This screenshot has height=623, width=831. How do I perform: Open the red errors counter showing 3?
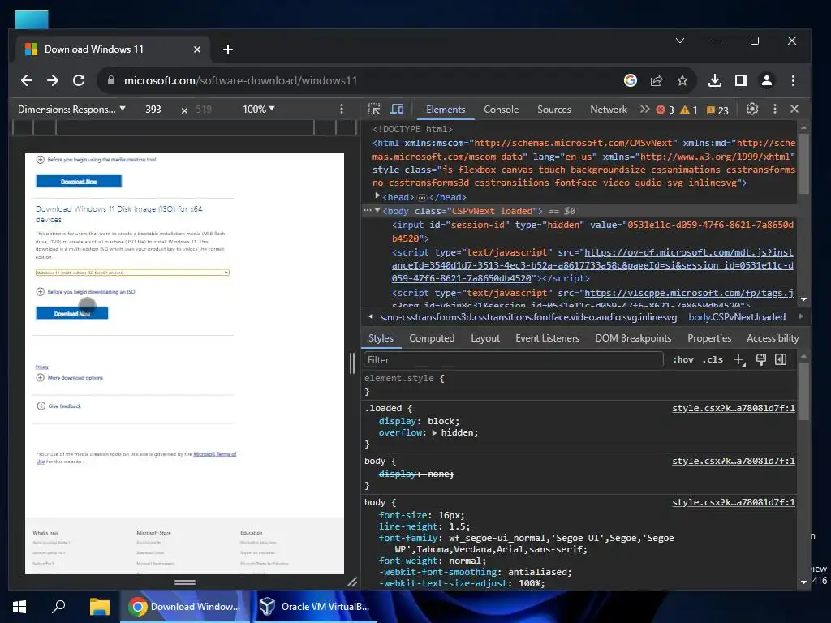point(665,110)
